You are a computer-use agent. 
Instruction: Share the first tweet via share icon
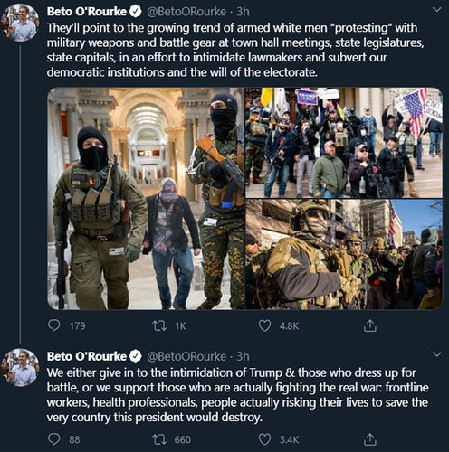pos(369,325)
